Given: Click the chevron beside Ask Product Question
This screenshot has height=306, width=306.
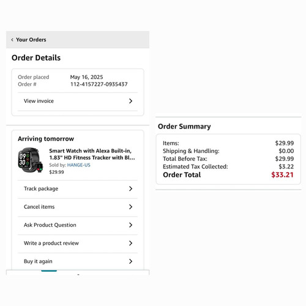Looking at the screenshot, I should click(x=131, y=225).
